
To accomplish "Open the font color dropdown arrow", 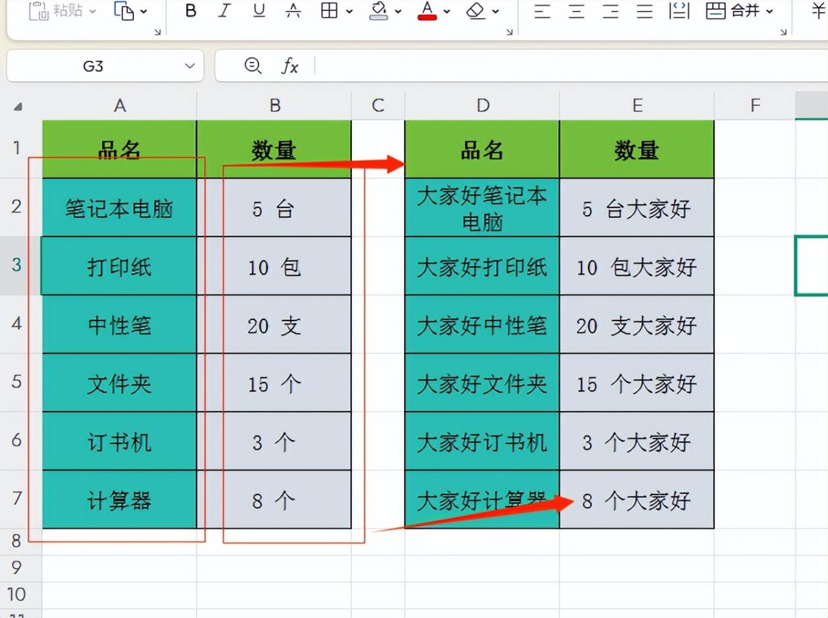I will [446, 11].
